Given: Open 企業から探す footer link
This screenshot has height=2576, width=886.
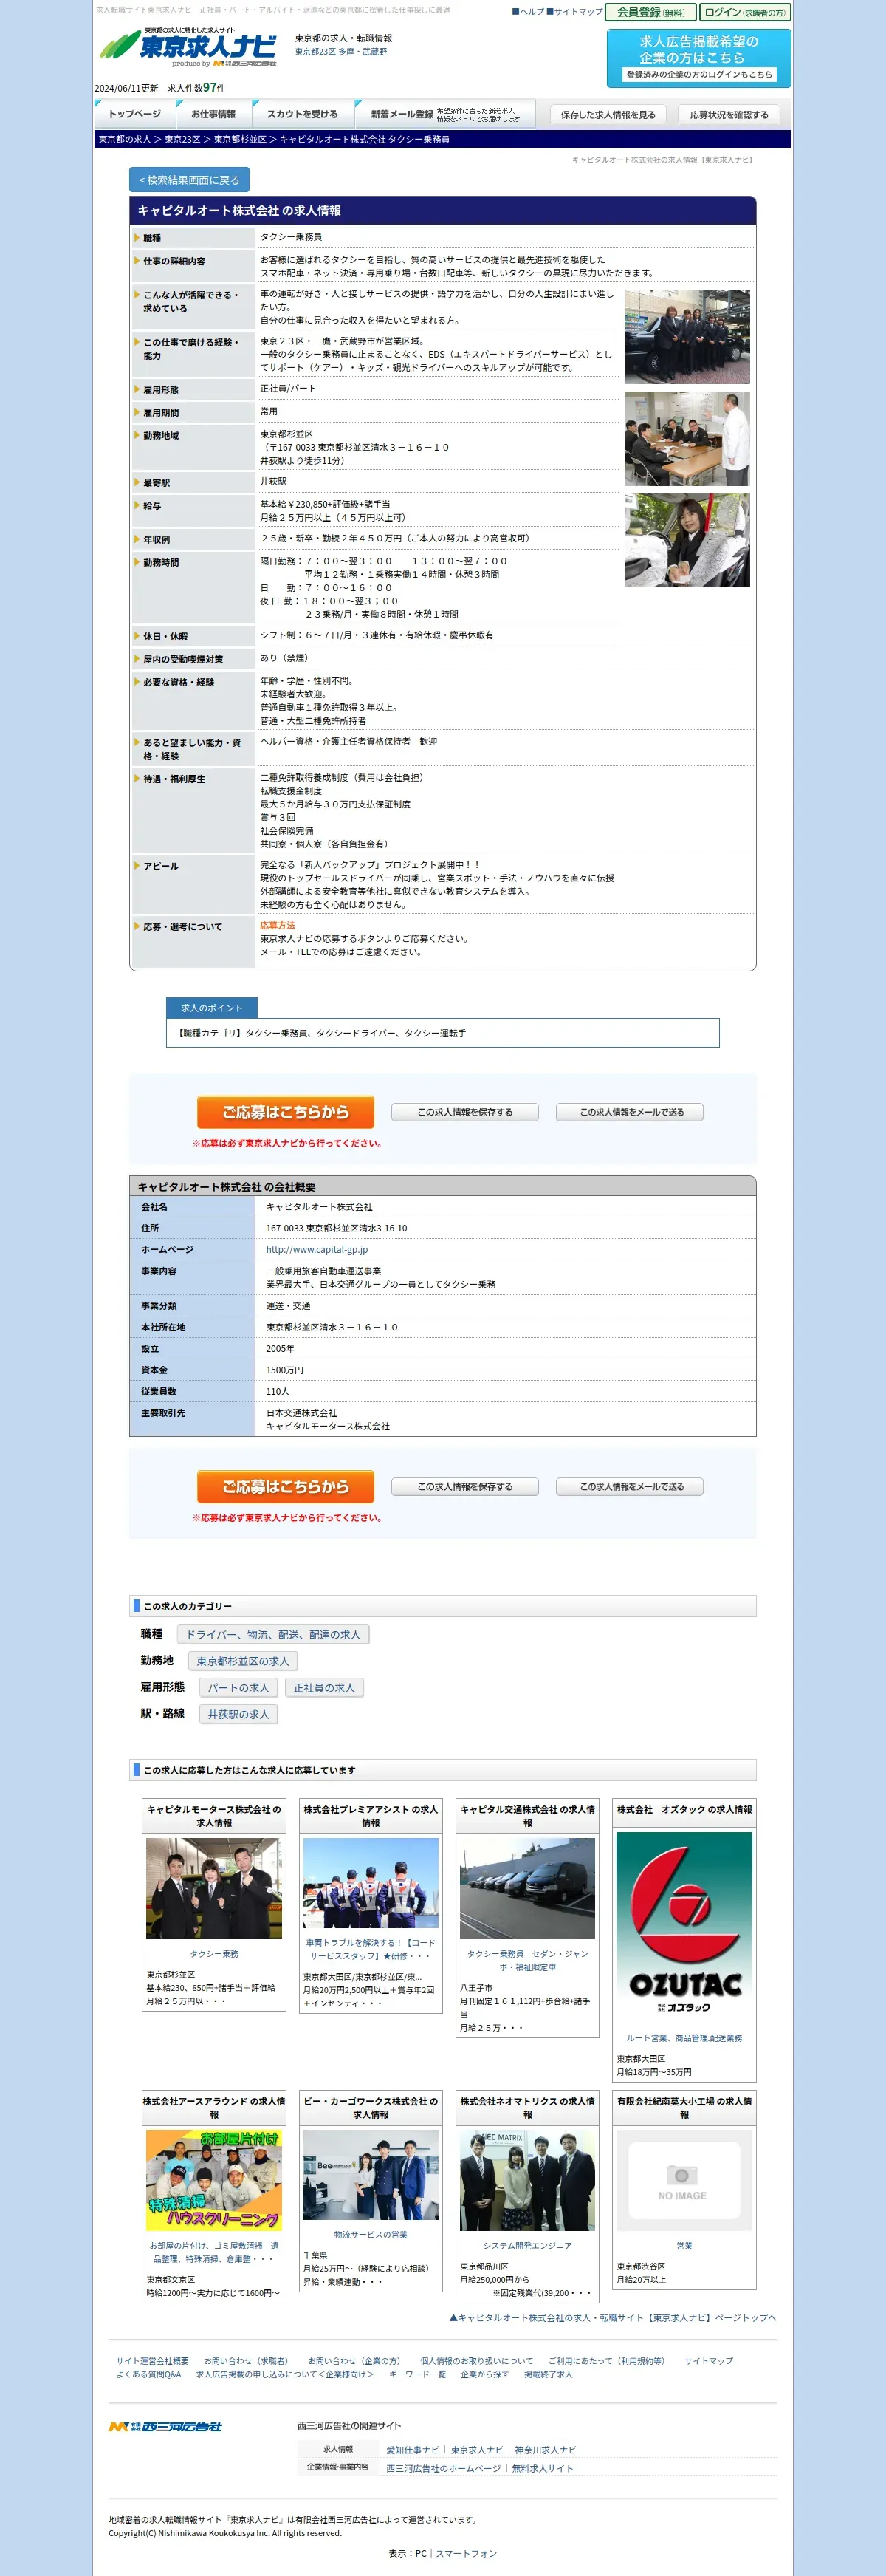Looking at the screenshot, I should 484,2375.
